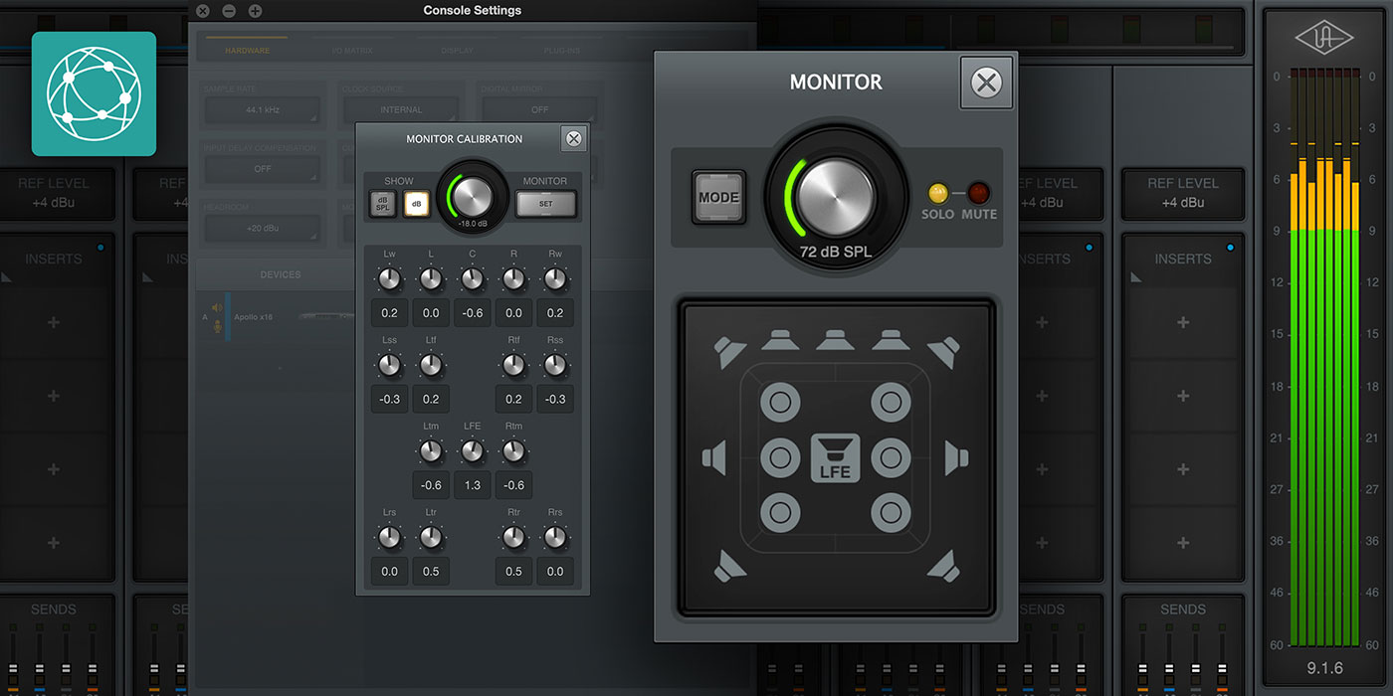Open the Clock Source dropdown
The image size is (1393, 696).
[x=400, y=110]
